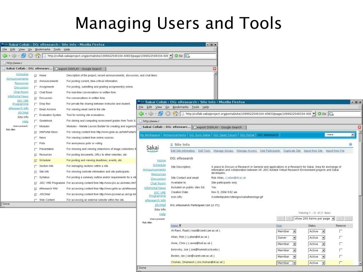Click green Go button in front window
Screen dimensions: 363x272
coord(322,114)
